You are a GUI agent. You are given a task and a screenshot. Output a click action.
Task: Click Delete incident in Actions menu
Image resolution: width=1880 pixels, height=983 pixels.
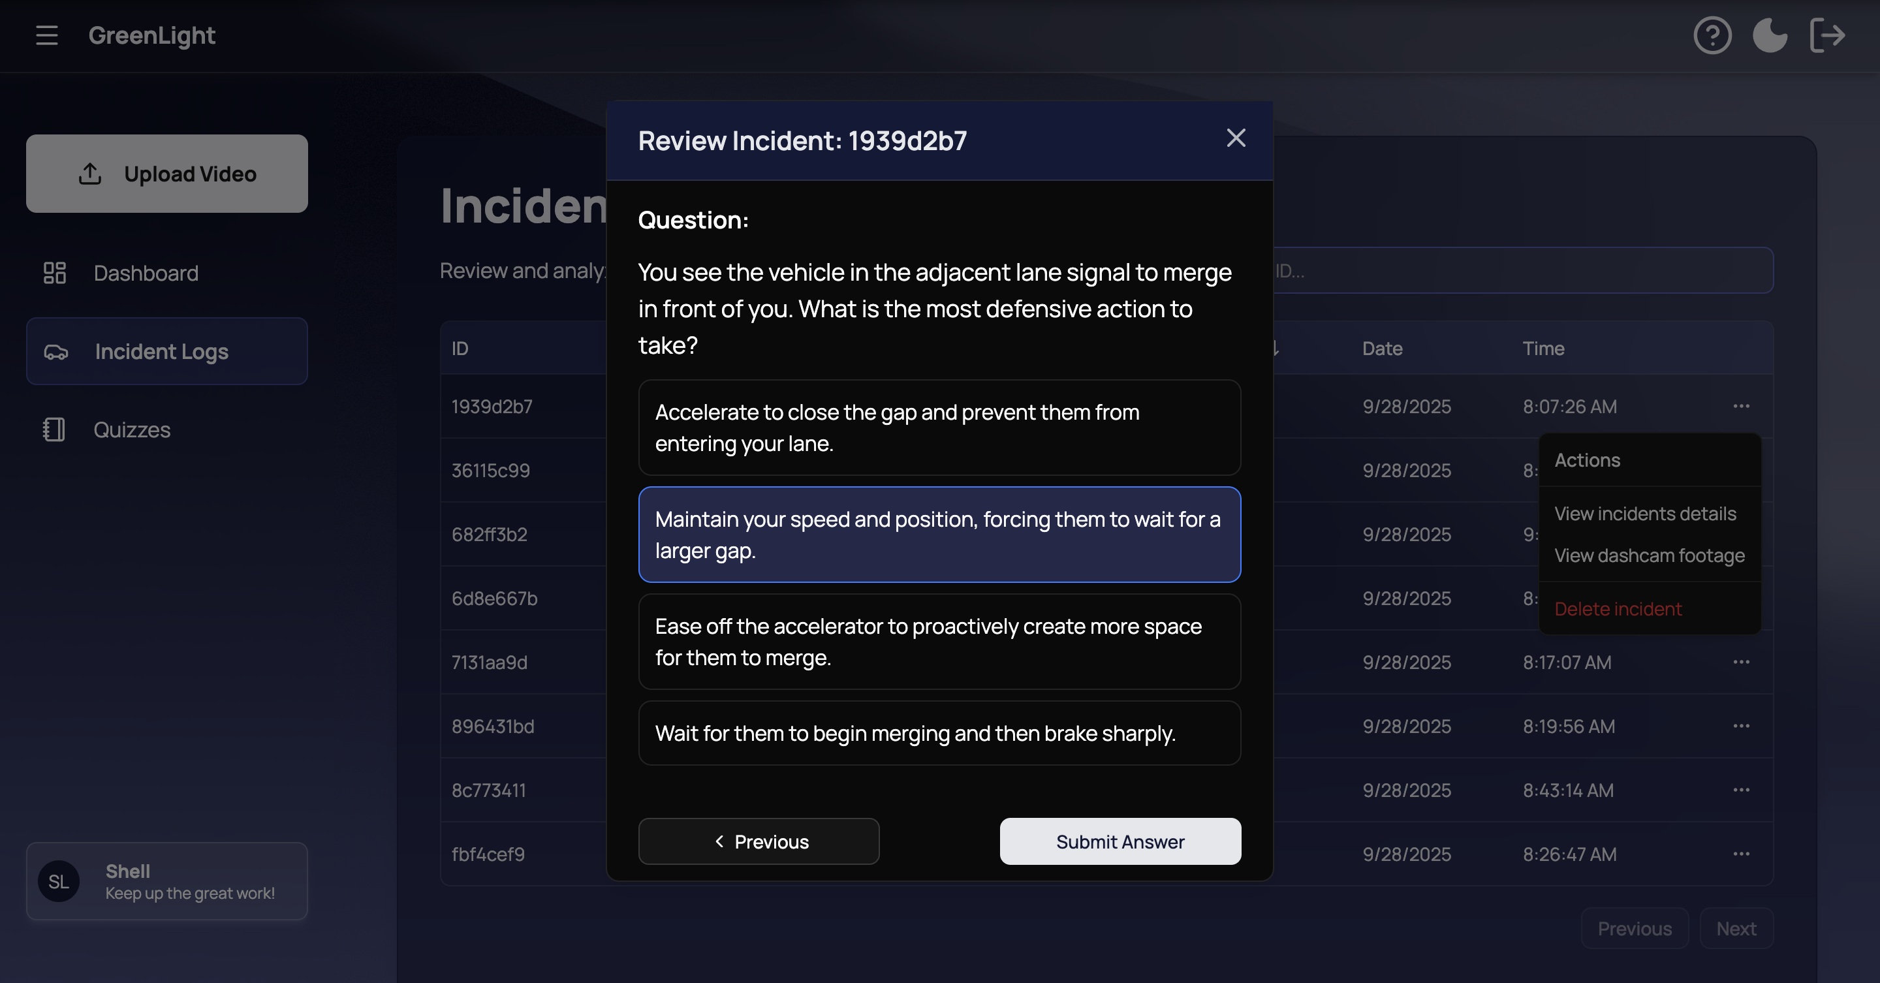point(1618,608)
